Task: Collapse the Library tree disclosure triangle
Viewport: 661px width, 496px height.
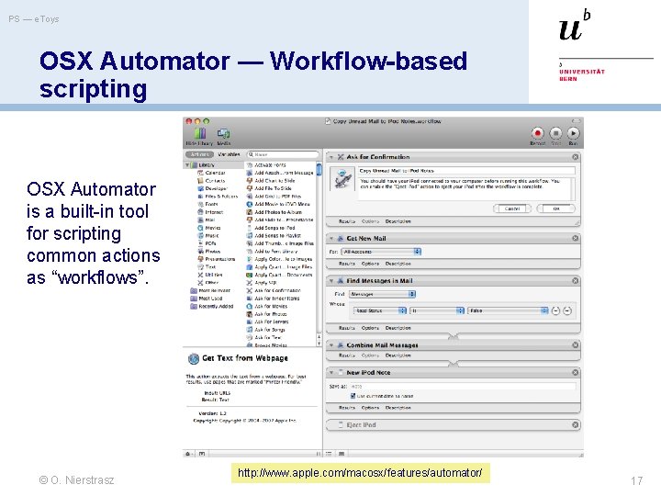Action: [x=187, y=165]
